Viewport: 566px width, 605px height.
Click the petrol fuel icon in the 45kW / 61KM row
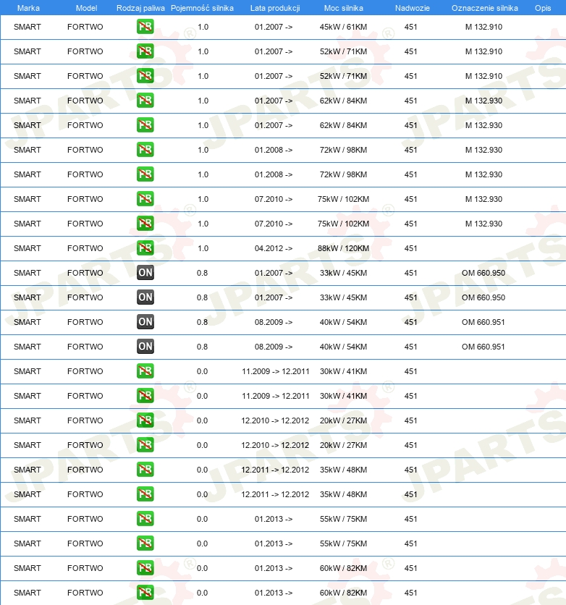(145, 27)
